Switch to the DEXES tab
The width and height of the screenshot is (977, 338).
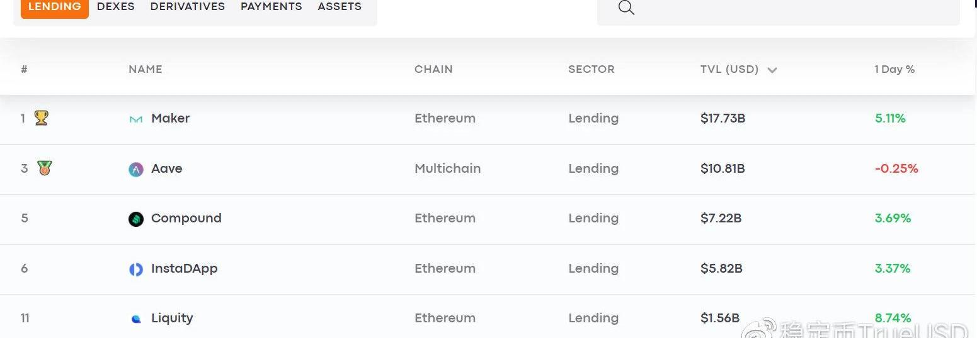(x=116, y=7)
